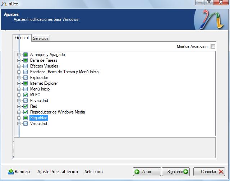Viewport: 230px width, 181px height.
Task: Click the nLite title bar icon
Action: click(4, 3)
